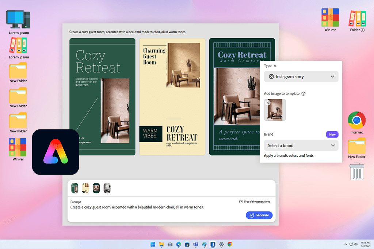Image resolution: width=374 pixels, height=249 pixels.
Task: Launch Chrome from the taskbar
Action: pyautogui.click(x=230, y=244)
